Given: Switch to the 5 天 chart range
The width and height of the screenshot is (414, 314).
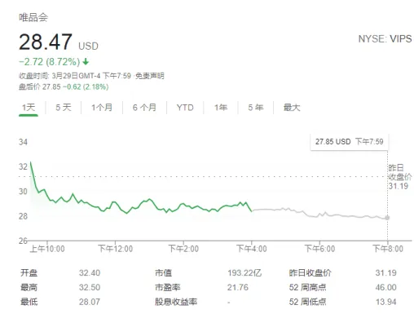Looking at the screenshot, I should tap(64, 108).
